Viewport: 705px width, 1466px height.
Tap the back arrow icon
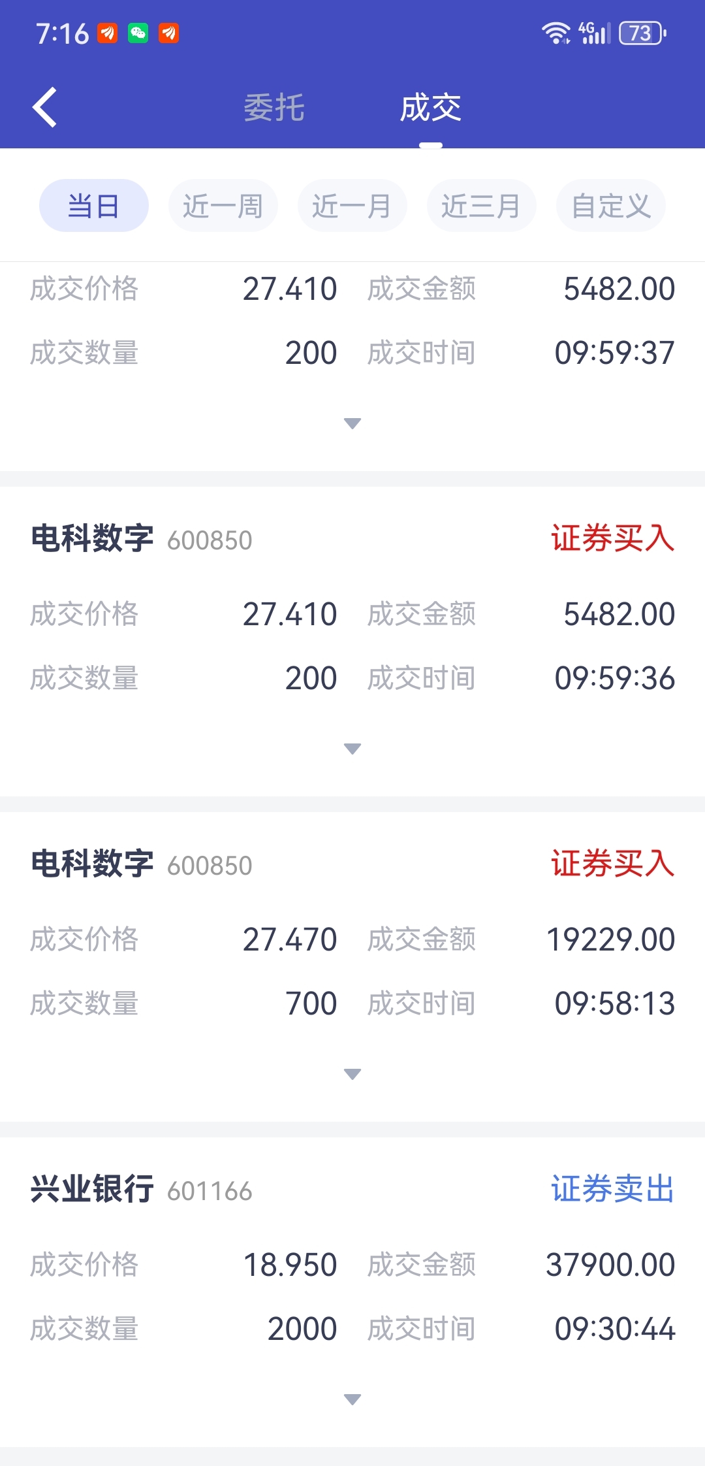tap(45, 107)
